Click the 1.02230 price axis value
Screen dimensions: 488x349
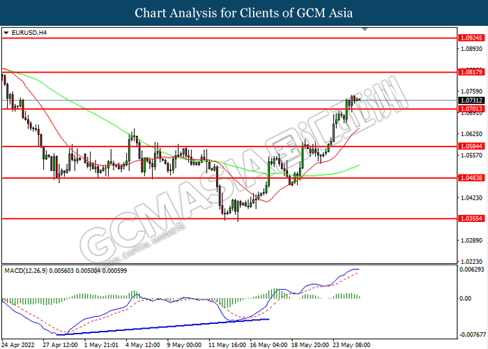pyautogui.click(x=471, y=261)
